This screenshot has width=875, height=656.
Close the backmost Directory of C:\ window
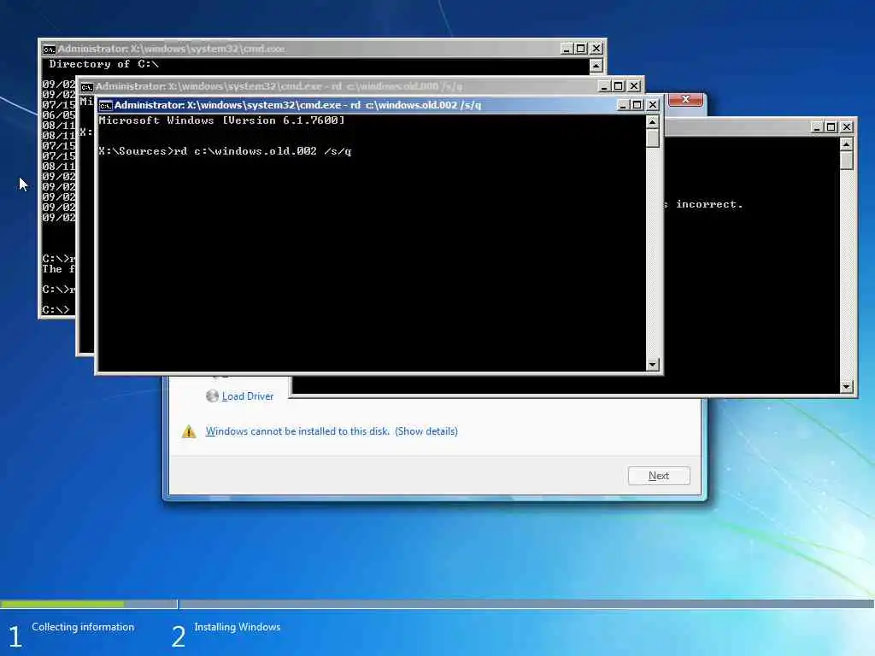pyautogui.click(x=596, y=49)
